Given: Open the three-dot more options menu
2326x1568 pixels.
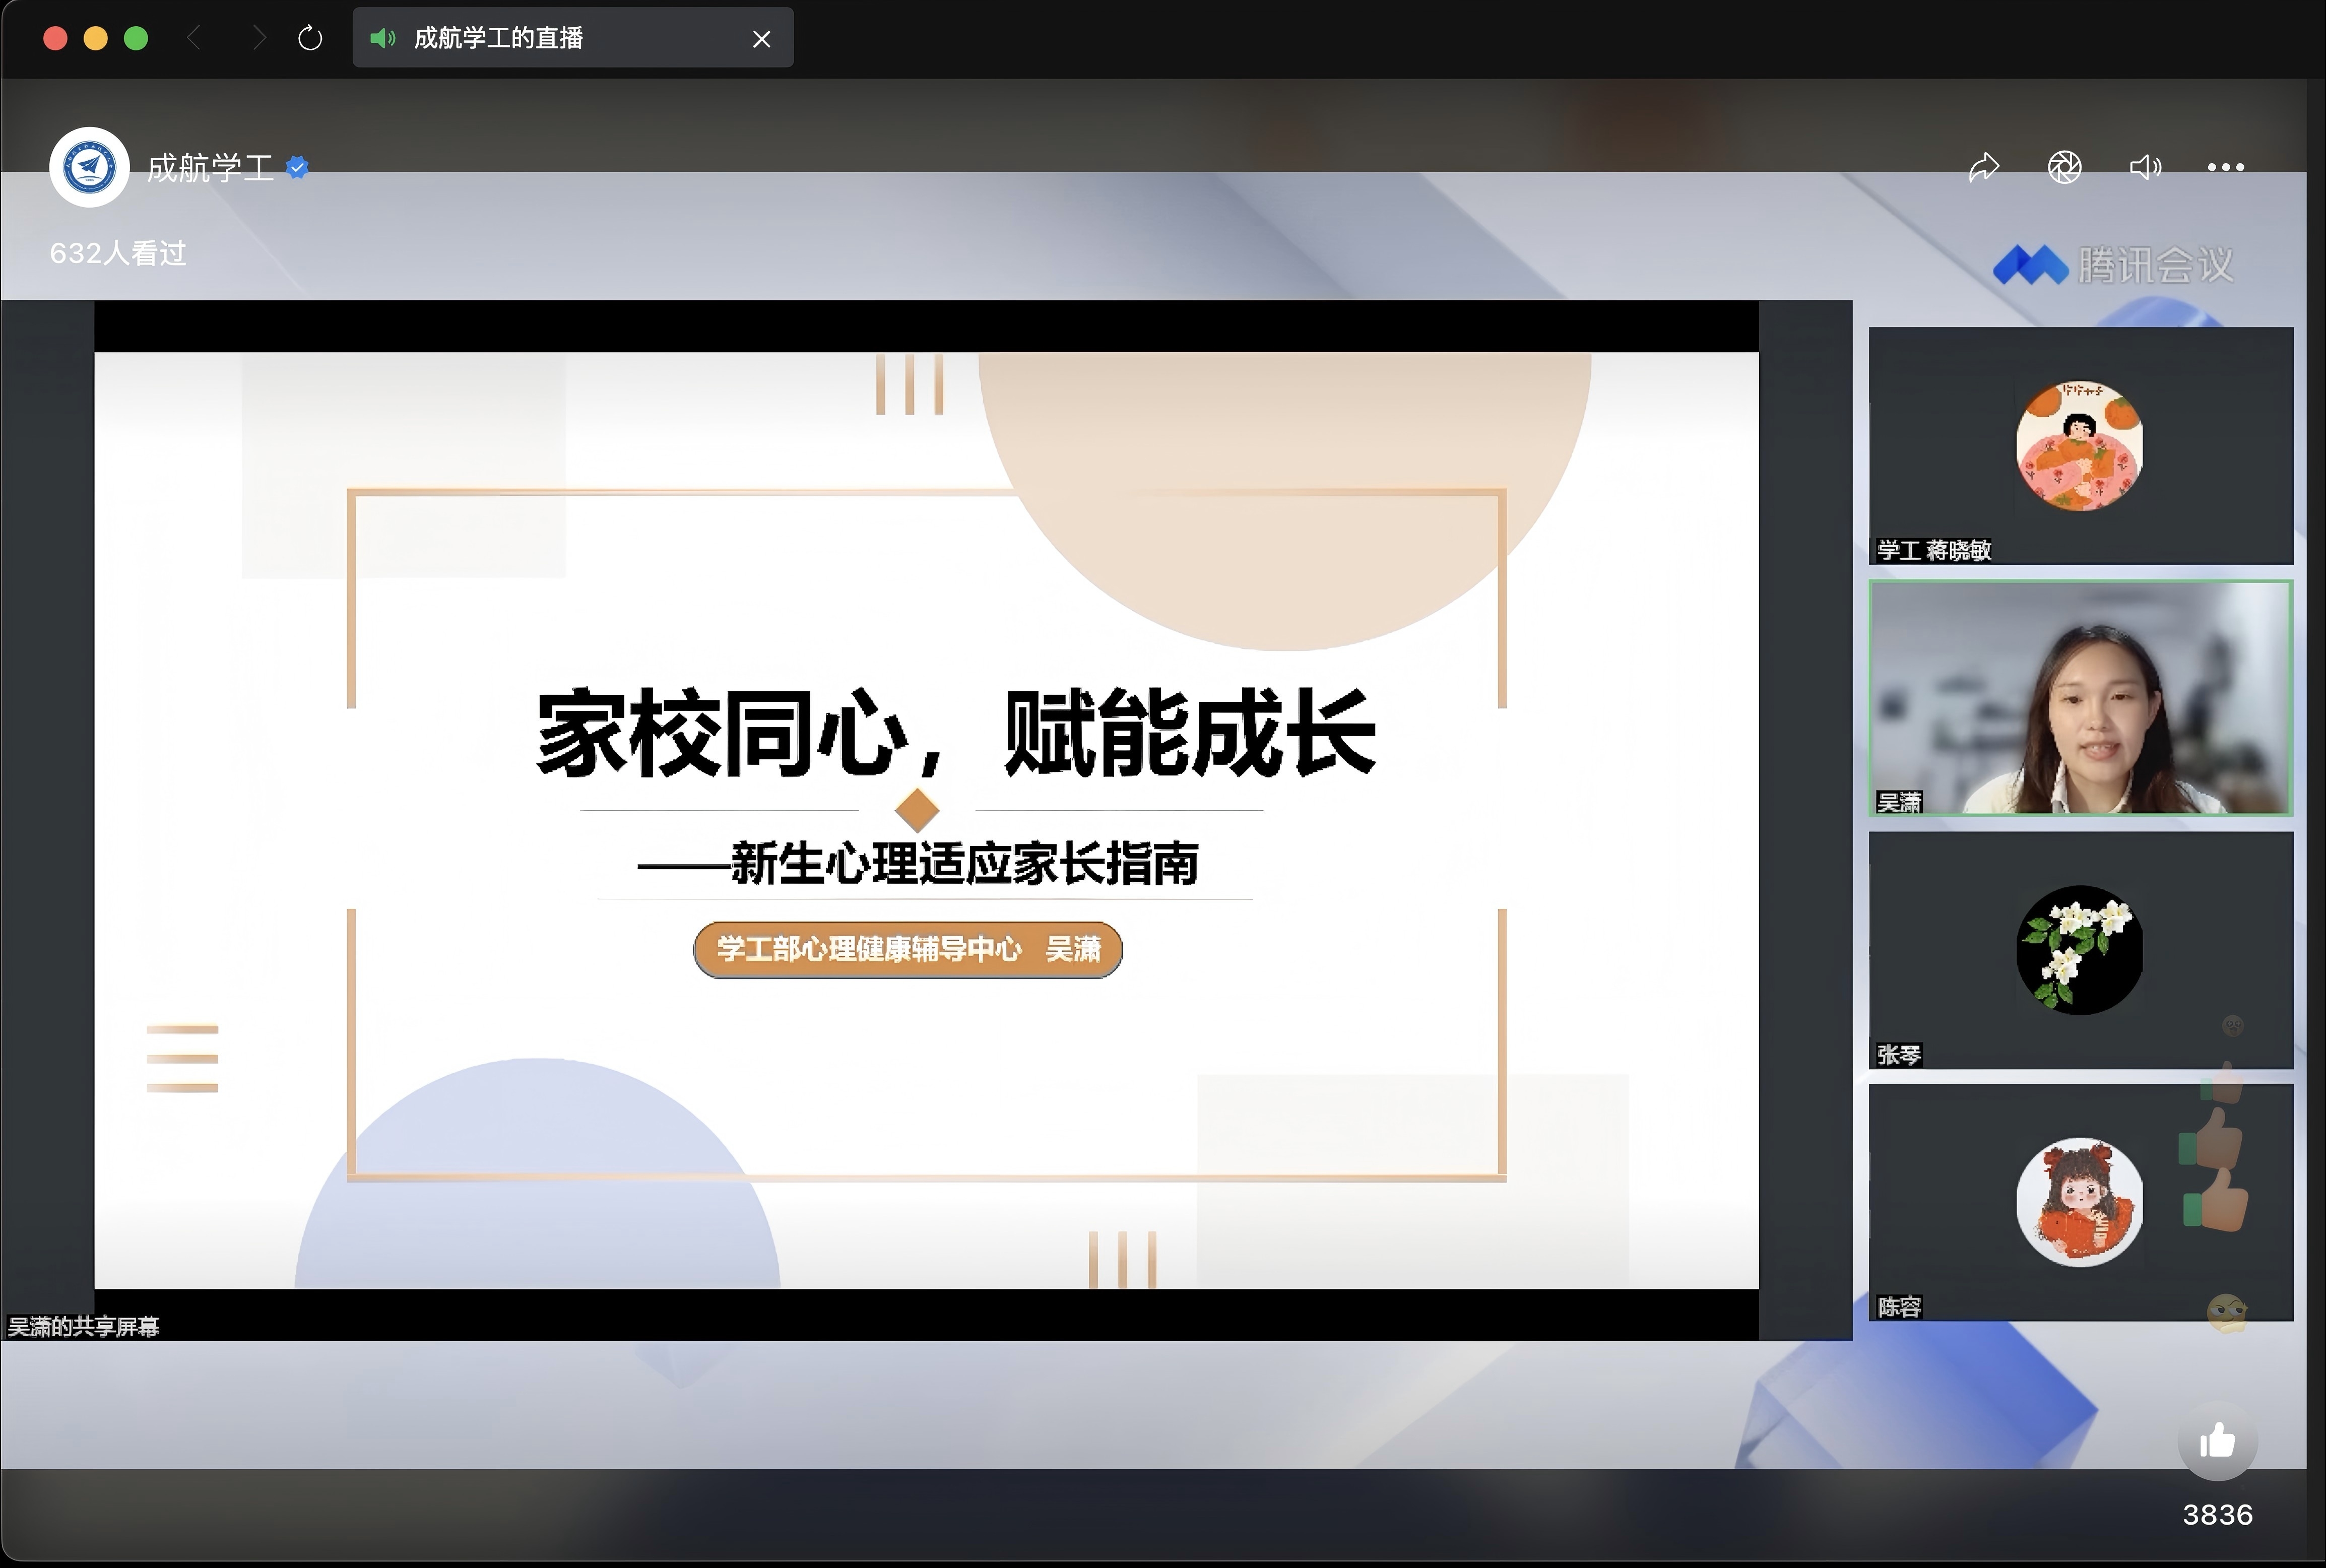Looking at the screenshot, I should click(x=2226, y=167).
